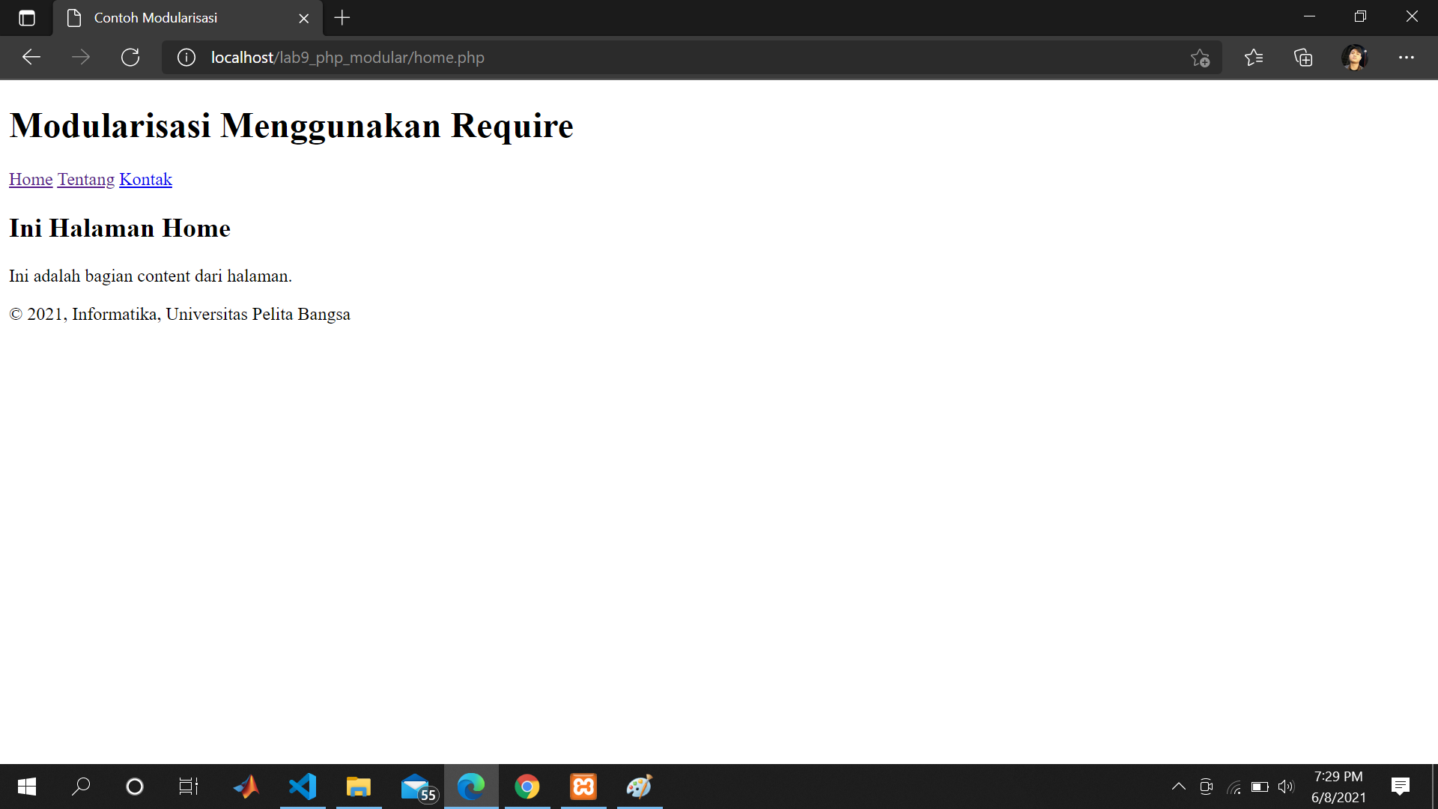This screenshot has width=1438, height=809.
Task: Expand hidden icons in the system tray
Action: pos(1178,786)
